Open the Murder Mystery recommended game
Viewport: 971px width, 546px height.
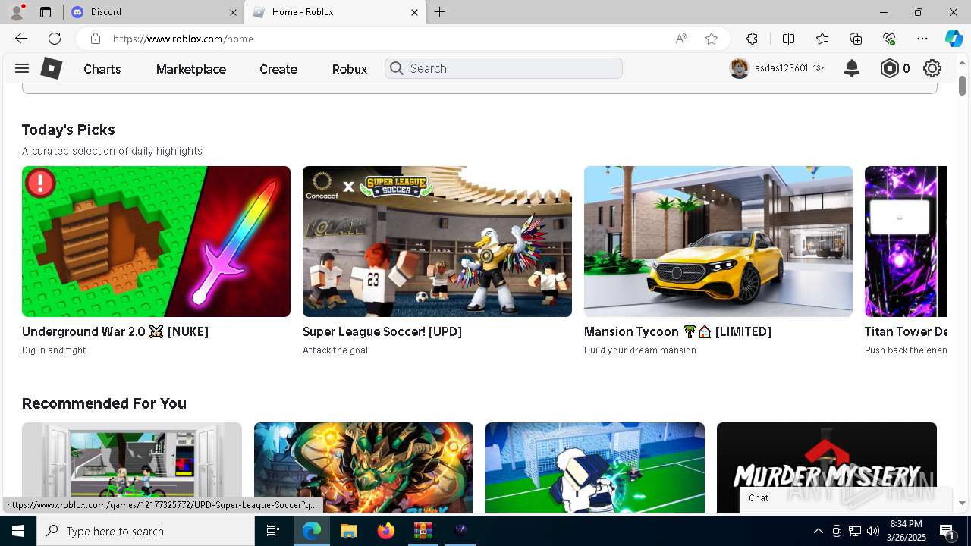tap(827, 467)
